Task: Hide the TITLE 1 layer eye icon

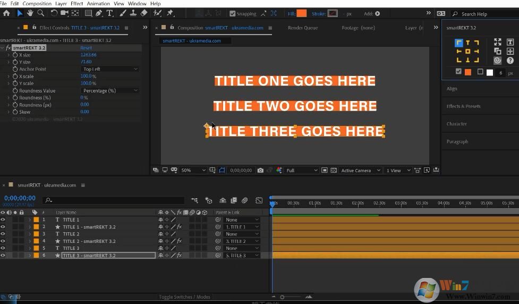Action: pyautogui.click(x=3, y=219)
